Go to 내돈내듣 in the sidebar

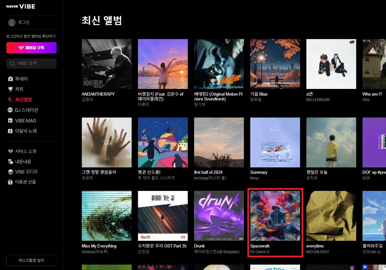point(23,161)
